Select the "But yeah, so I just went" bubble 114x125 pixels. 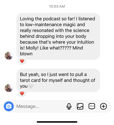pos(58,80)
